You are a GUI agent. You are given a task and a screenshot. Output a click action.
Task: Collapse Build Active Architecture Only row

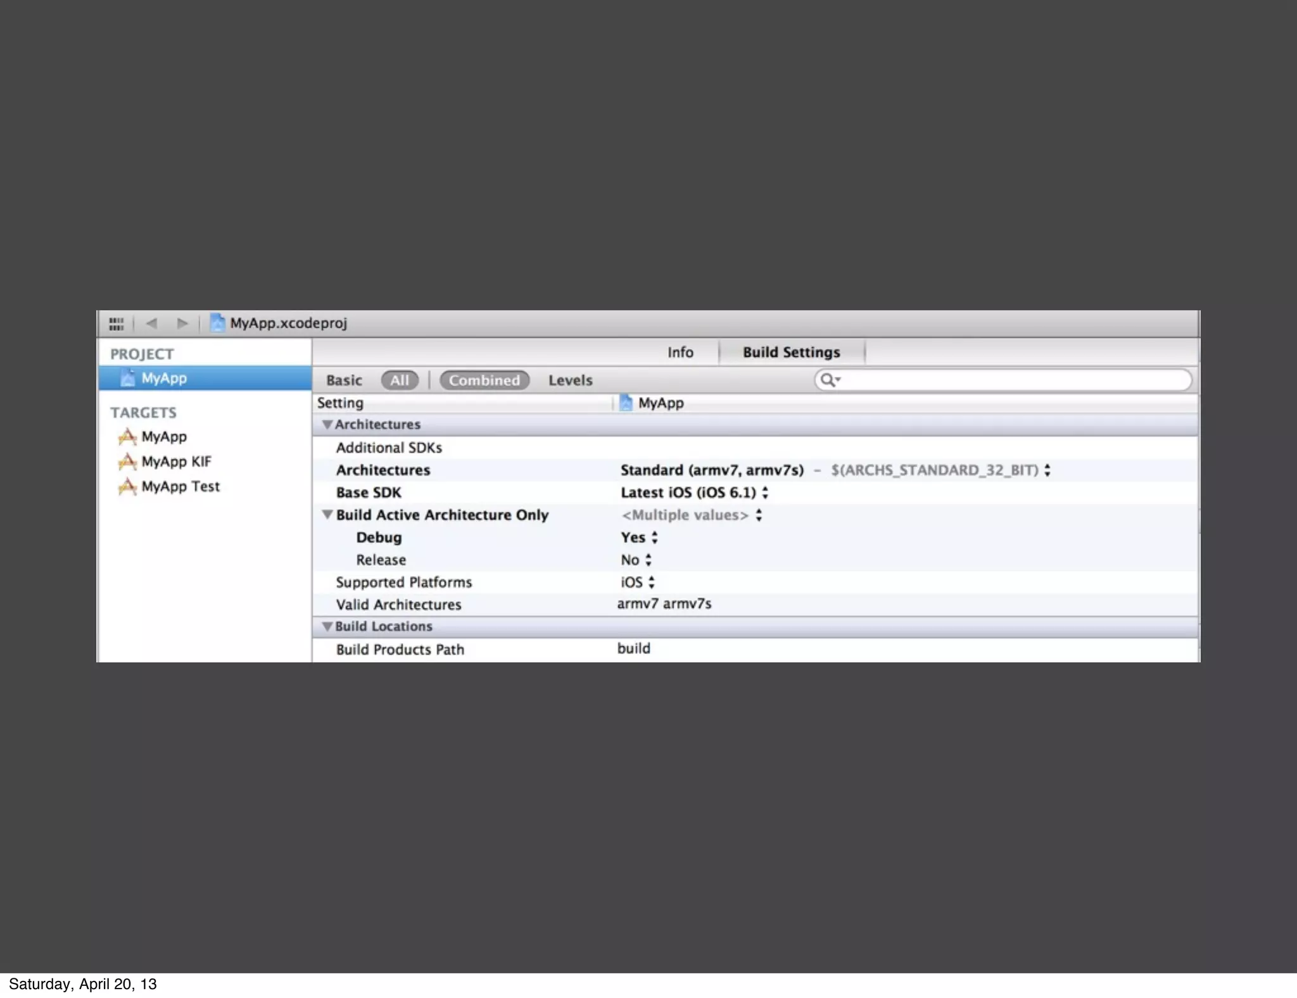[327, 515]
